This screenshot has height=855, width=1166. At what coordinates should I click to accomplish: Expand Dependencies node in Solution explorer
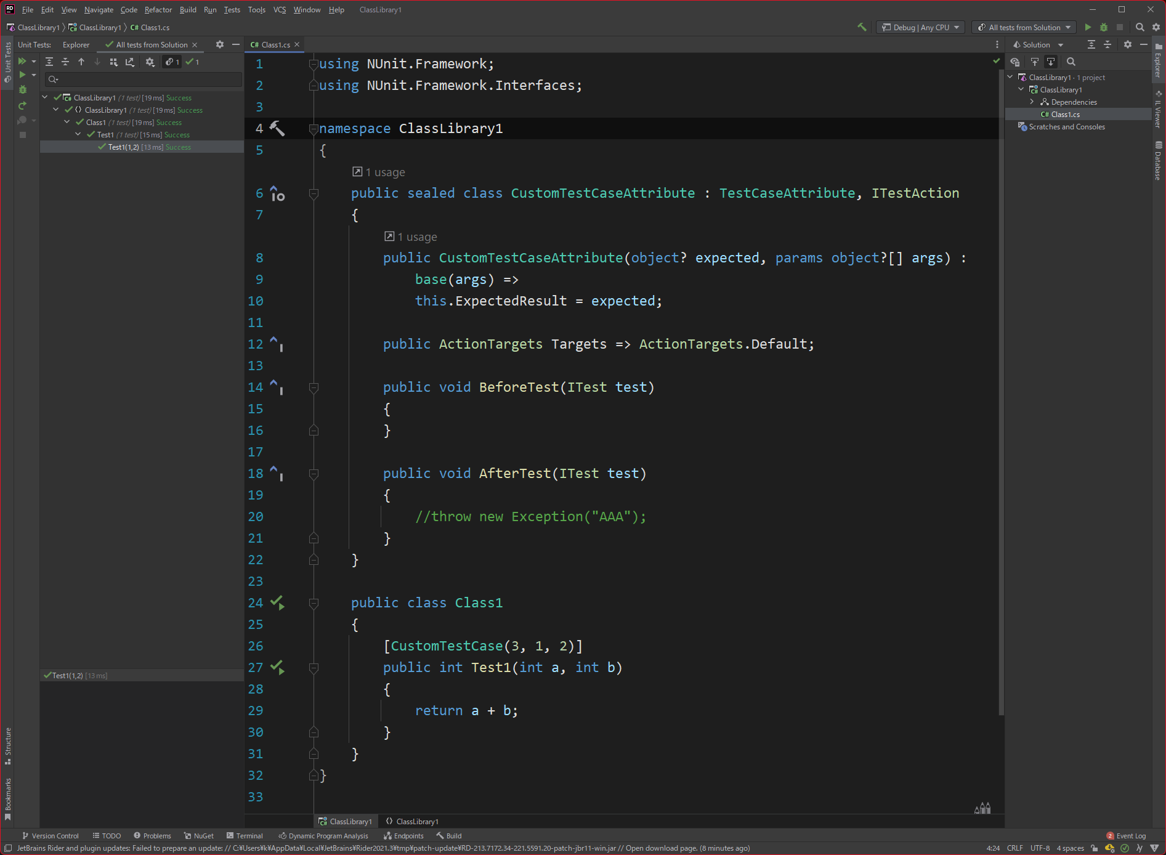pos(1032,102)
